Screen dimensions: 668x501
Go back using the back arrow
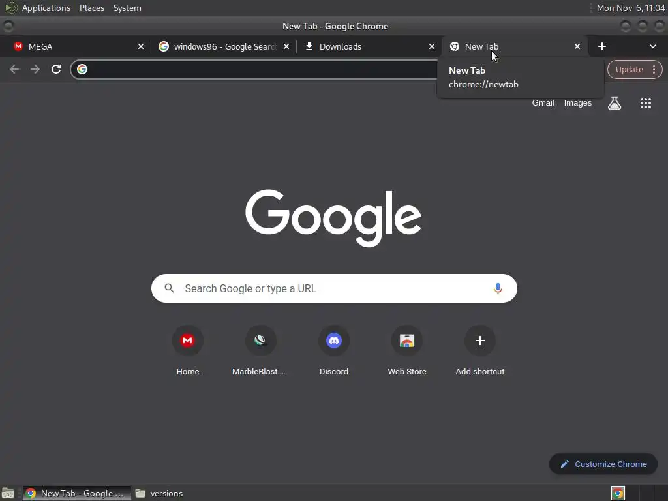pyautogui.click(x=14, y=69)
